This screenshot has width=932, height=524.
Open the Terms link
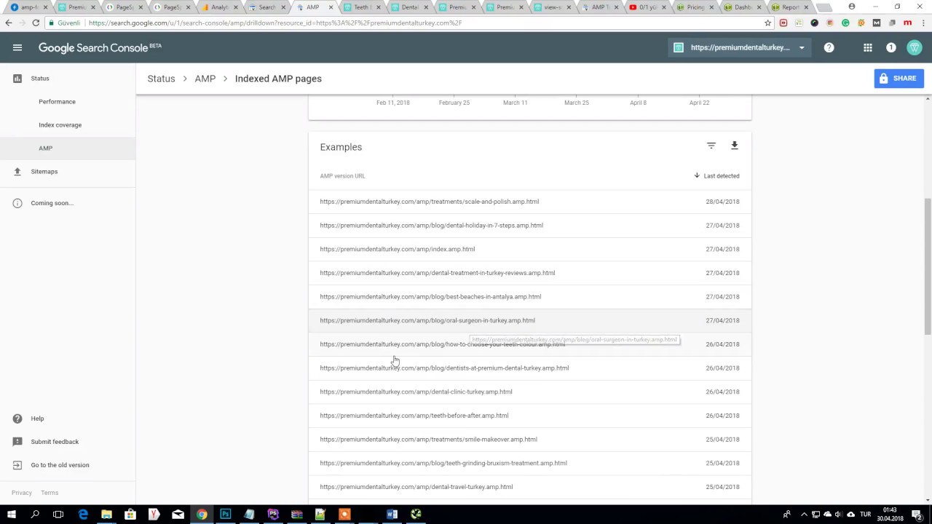50,493
